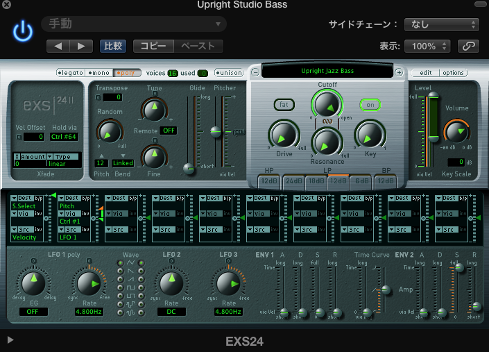The width and height of the screenshot is (489, 352).
Task: Enable legato mode
Action: point(71,73)
